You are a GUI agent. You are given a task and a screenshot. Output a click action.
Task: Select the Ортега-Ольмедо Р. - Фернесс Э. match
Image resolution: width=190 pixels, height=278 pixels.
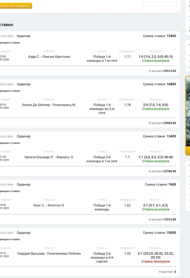pos(49,157)
